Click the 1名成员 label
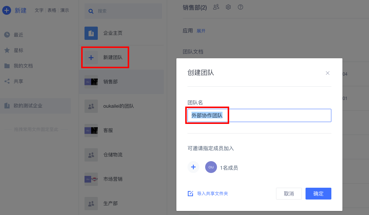 tap(229, 168)
